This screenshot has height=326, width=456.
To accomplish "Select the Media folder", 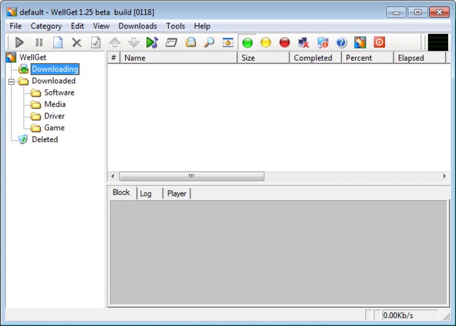I will coord(55,104).
